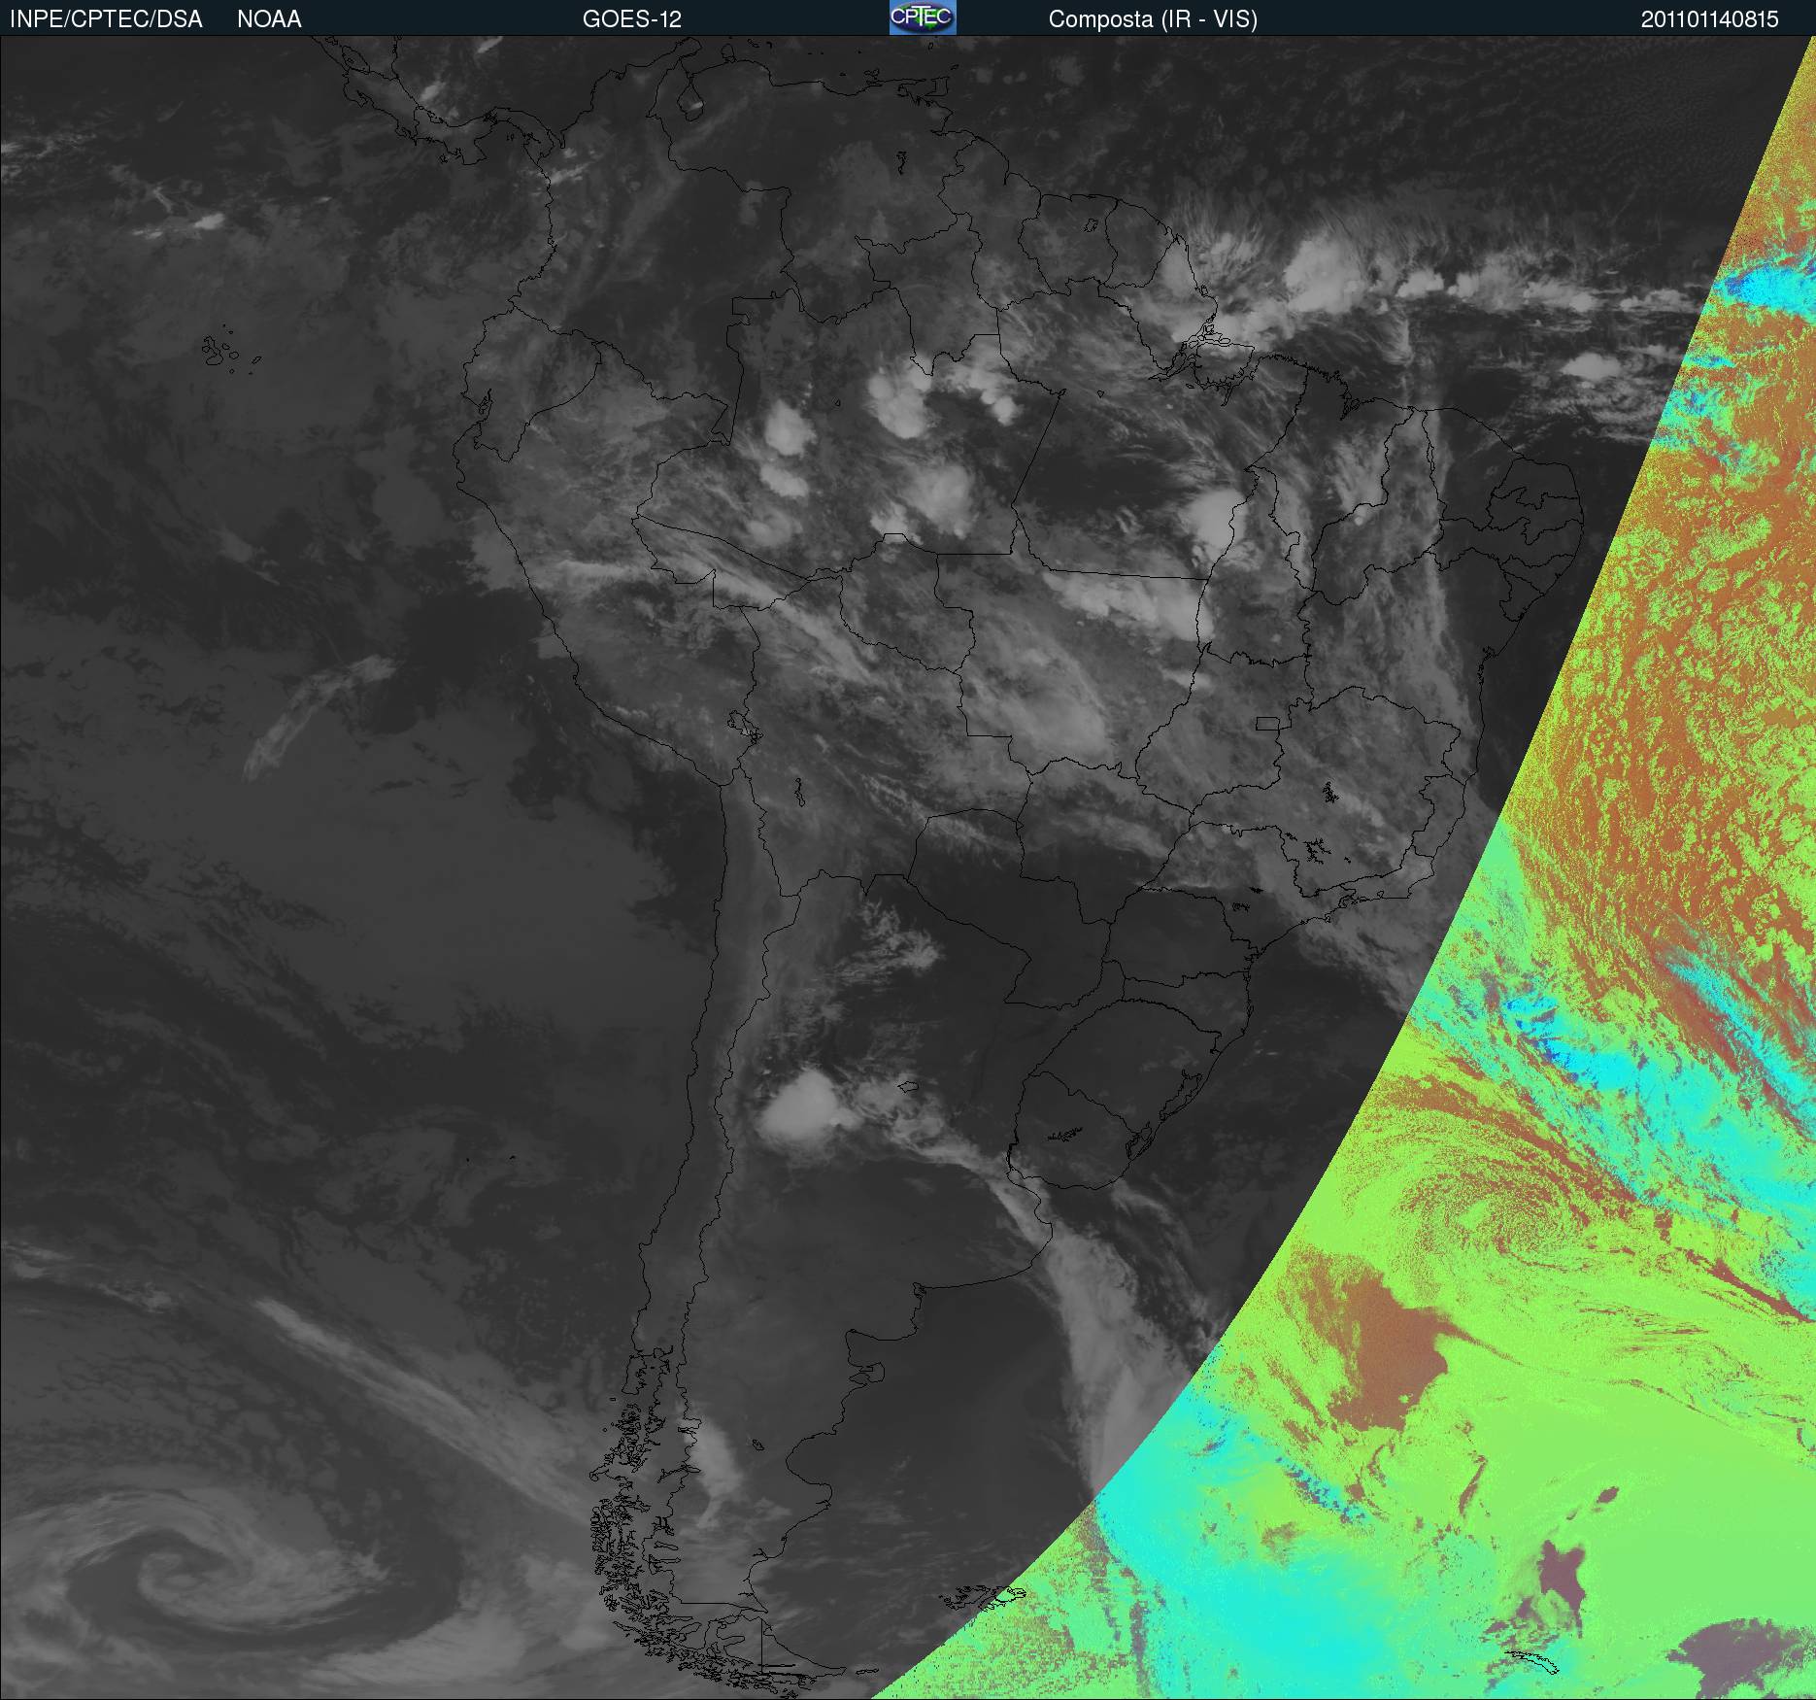The image size is (1816, 1700).
Task: Click the Composta (IR - VIS) title
Action: [x=1153, y=19]
